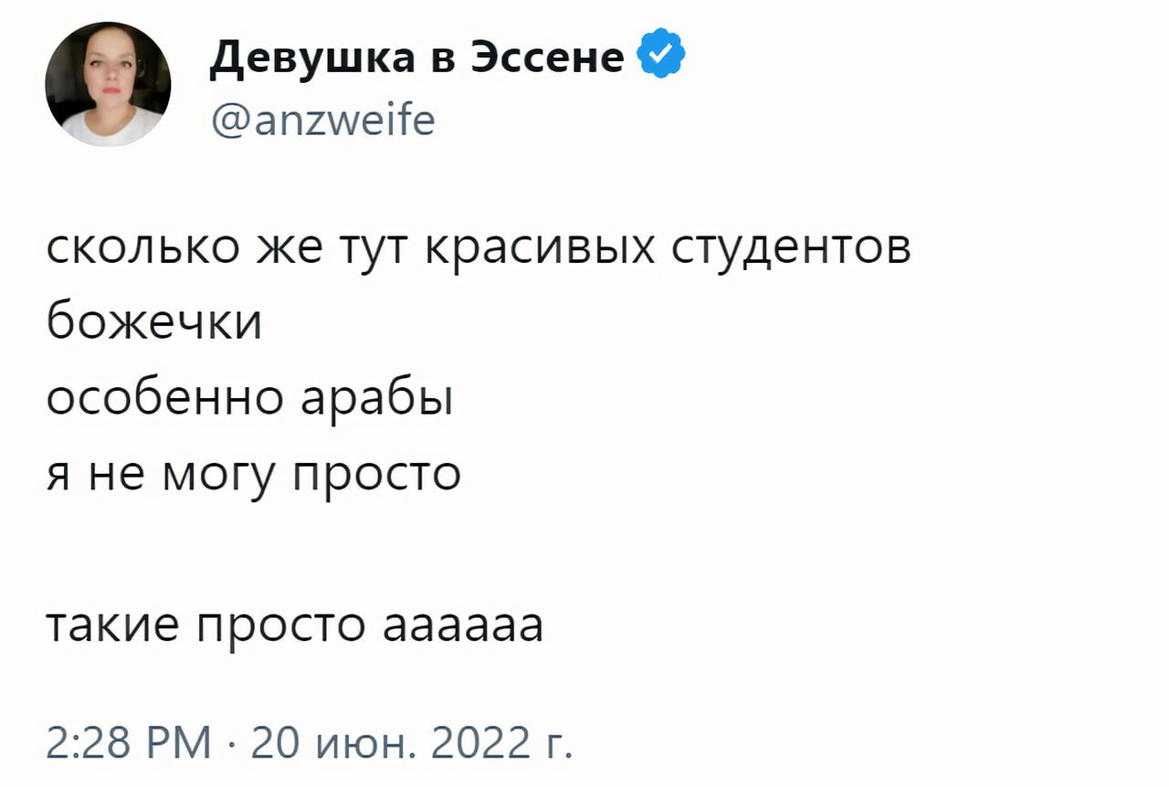This screenshot has height=787, width=1169.
Task: Click the word "Эссене" in the display name
Action: point(547,58)
